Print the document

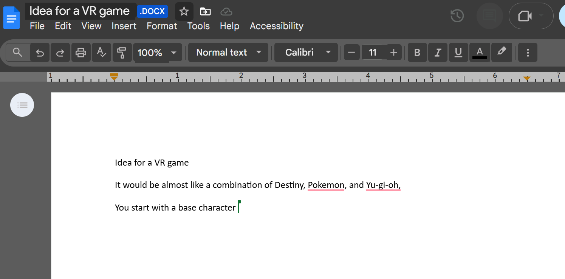tap(81, 53)
